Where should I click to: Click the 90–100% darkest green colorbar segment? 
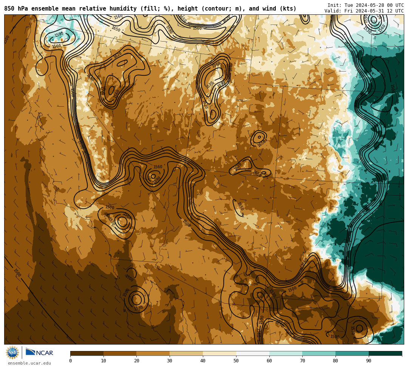[x=385, y=353]
